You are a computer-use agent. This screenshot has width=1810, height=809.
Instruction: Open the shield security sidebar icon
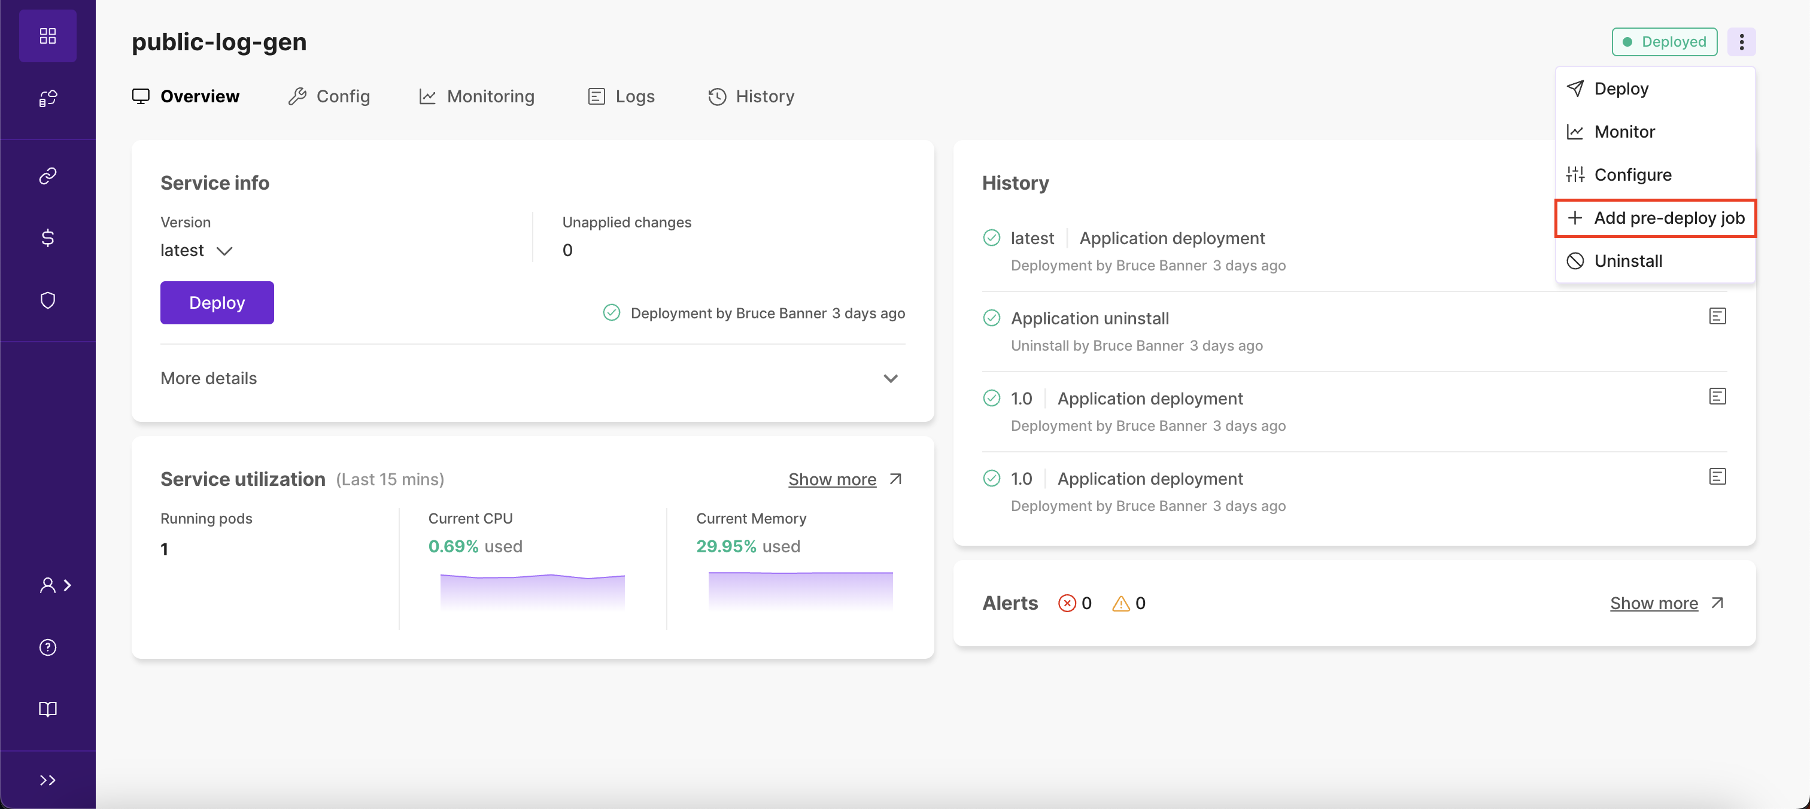[48, 300]
